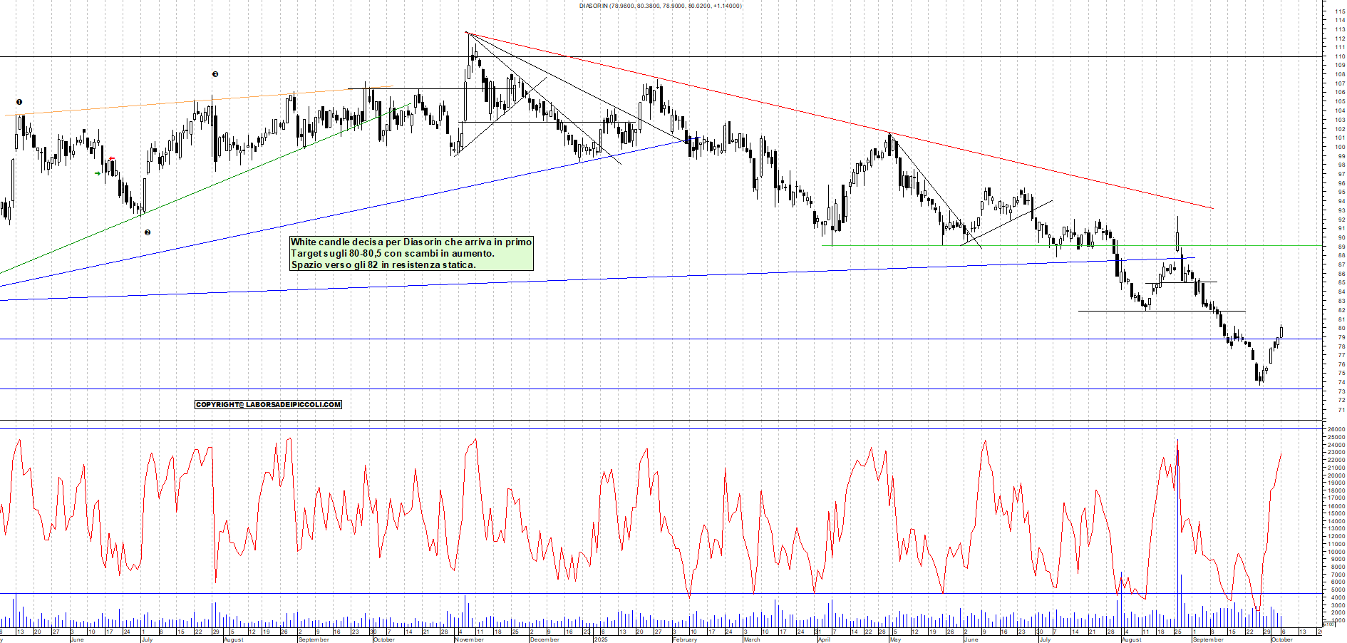
Task: Select the wave marker numbered 2
Action: coord(148,232)
